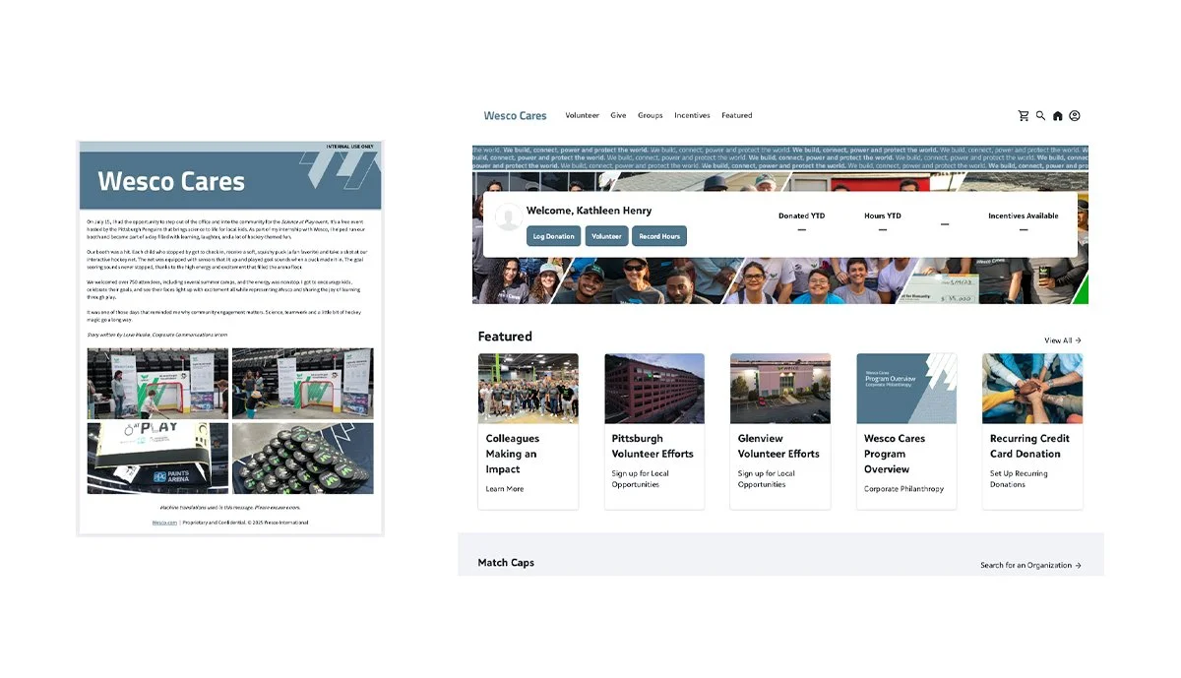
Task: Click the Match Caps heading
Action: click(506, 563)
